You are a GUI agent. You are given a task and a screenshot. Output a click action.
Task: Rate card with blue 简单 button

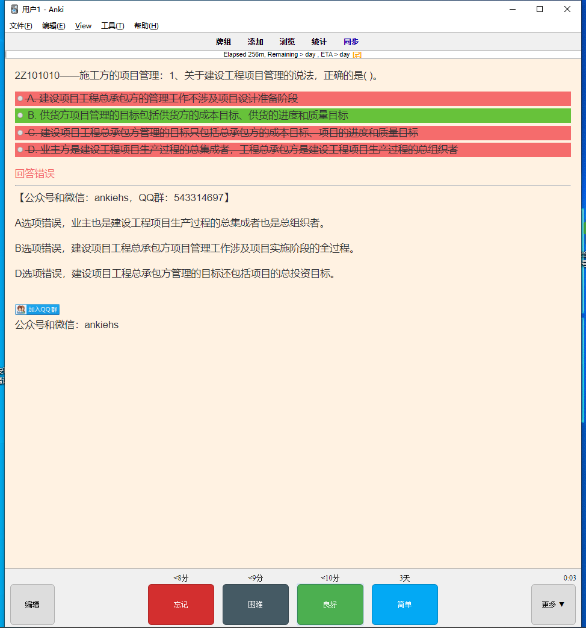click(405, 605)
